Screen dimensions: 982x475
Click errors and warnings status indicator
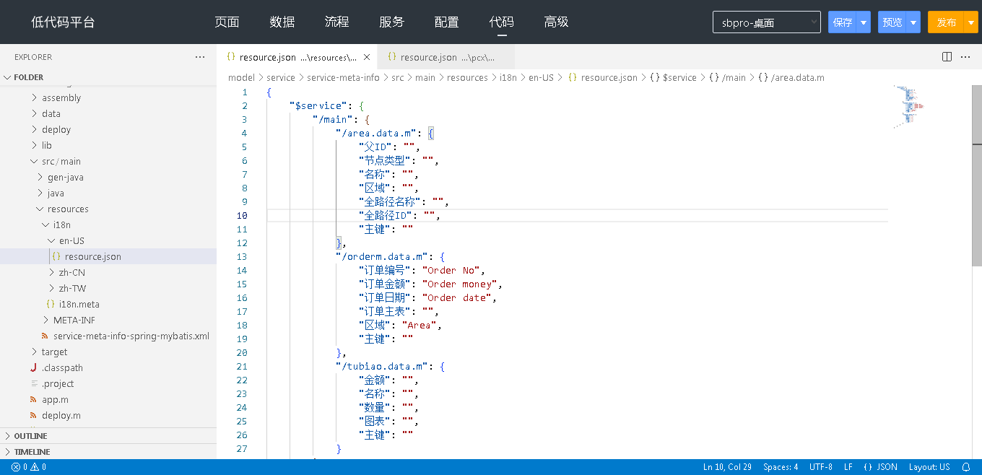(29, 467)
